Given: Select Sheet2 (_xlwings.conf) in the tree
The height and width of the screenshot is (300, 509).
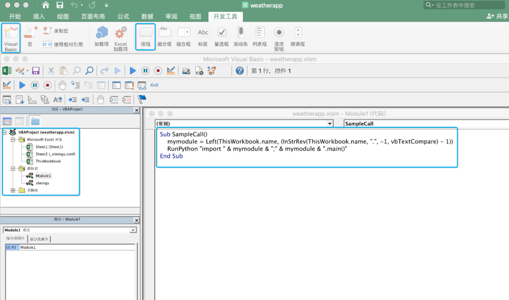Looking at the screenshot, I should point(55,154).
